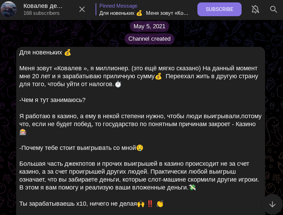Viewport: 283px width, 215px height.
Task: Click the raised hands emoji
Action: (x=141, y=204)
